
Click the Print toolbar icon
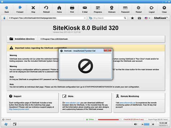tap(72, 9)
